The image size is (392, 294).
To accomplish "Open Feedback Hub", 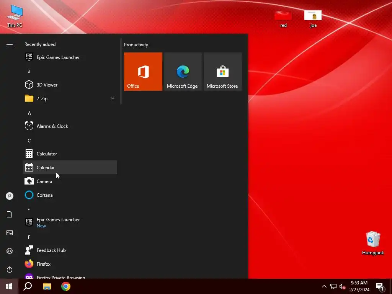I will click(x=70, y=250).
